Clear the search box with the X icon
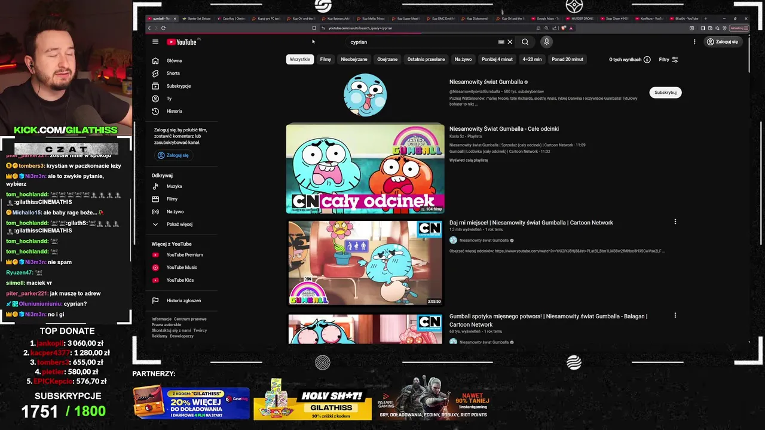 click(x=510, y=42)
